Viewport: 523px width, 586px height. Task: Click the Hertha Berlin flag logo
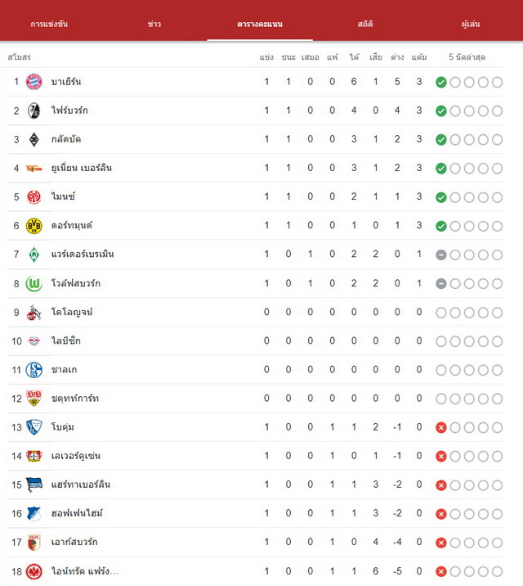point(34,485)
